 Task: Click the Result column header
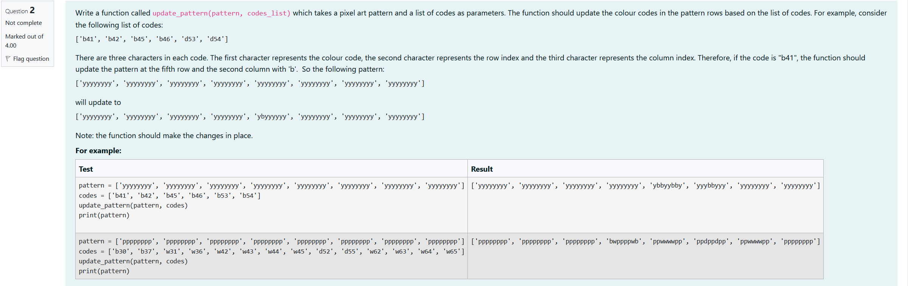(482, 169)
